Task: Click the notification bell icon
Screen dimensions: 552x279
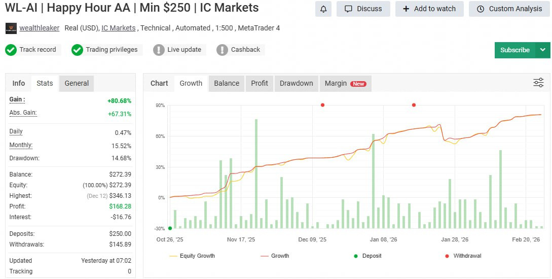Action: (323, 9)
